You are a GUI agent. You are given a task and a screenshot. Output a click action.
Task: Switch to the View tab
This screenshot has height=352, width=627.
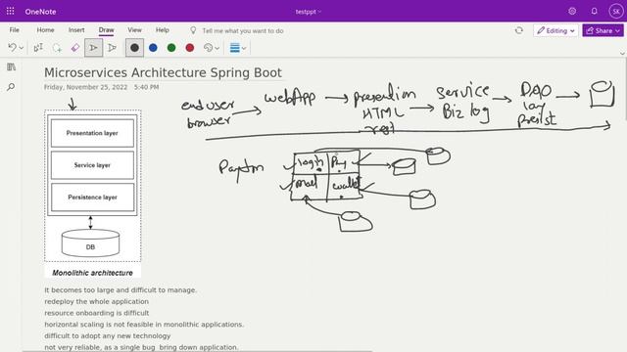click(135, 30)
